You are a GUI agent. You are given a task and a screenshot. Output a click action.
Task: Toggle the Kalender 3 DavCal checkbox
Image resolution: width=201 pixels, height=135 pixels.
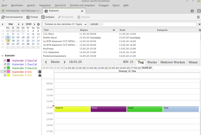coord(5,68)
